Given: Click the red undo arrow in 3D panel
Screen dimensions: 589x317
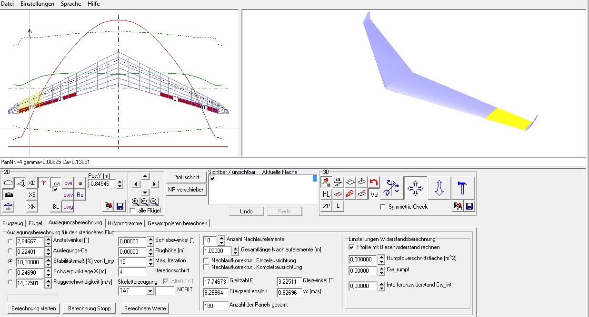Looking at the screenshot, I should pyautogui.click(x=374, y=182).
